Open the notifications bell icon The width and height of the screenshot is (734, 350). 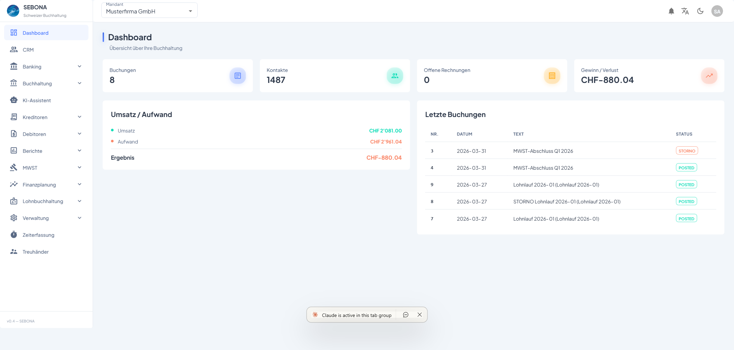tap(671, 11)
